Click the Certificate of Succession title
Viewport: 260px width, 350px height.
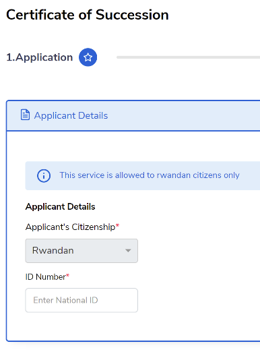[x=88, y=15]
